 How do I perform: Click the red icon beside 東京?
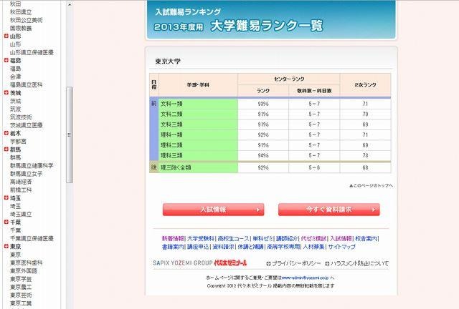6,246
